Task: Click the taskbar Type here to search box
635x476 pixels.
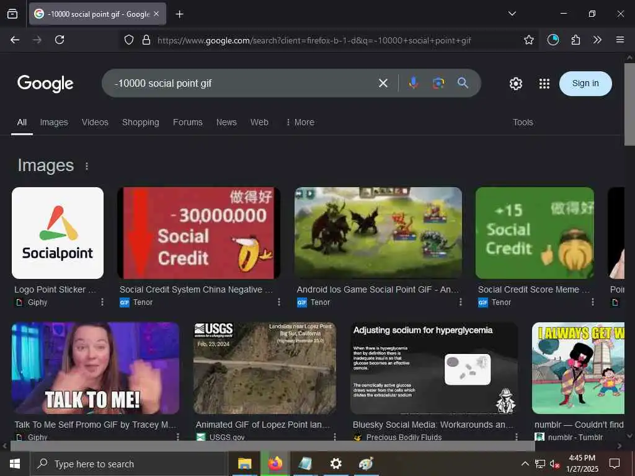Action: pos(129,464)
